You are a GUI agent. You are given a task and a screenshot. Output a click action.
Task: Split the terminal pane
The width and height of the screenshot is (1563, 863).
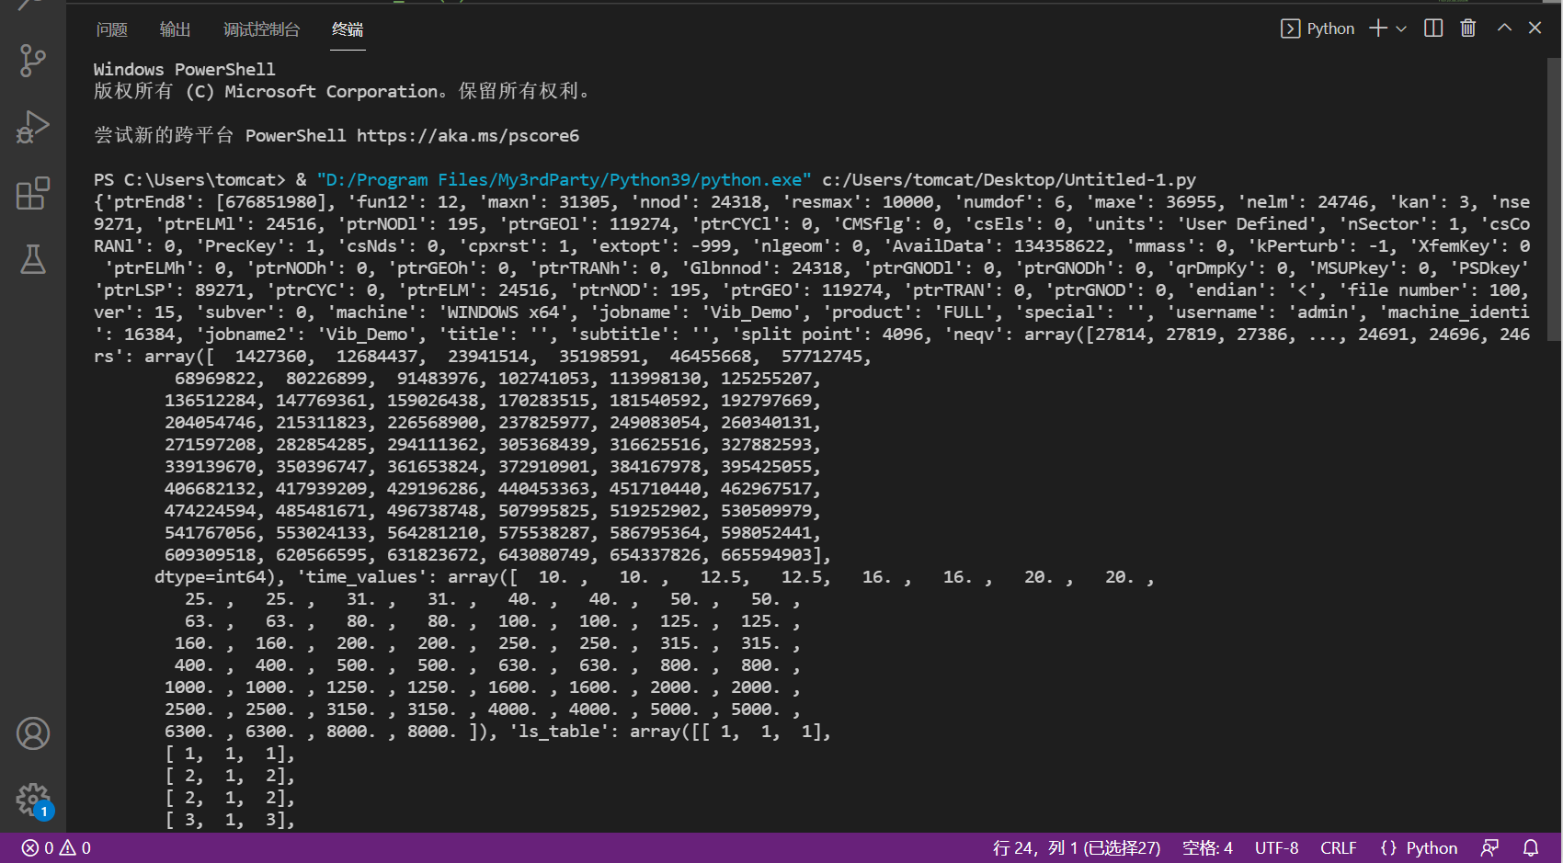coord(1432,28)
